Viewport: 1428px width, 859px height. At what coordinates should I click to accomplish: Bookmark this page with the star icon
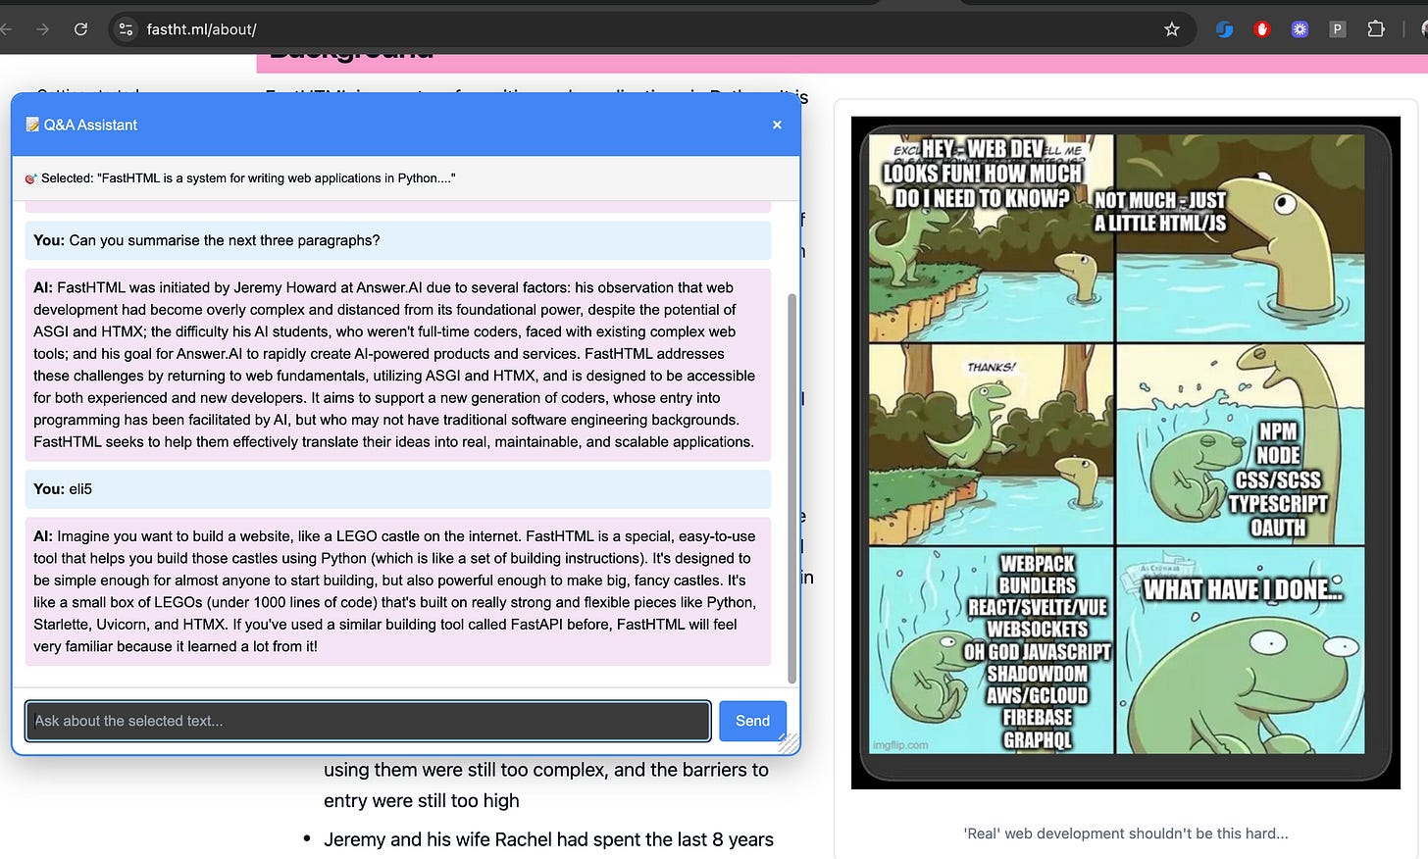[x=1171, y=29]
